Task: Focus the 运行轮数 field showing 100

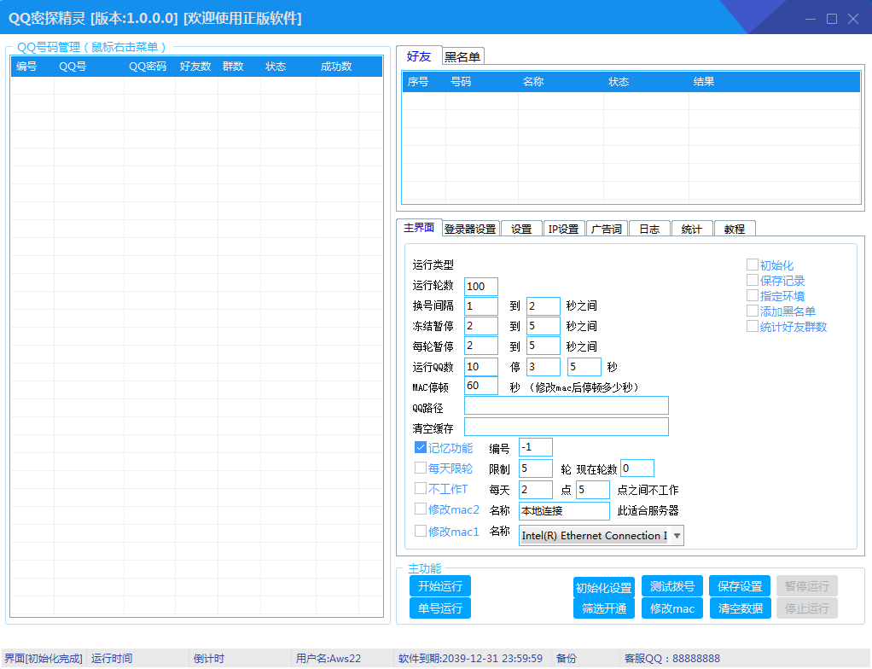Action: (481, 286)
